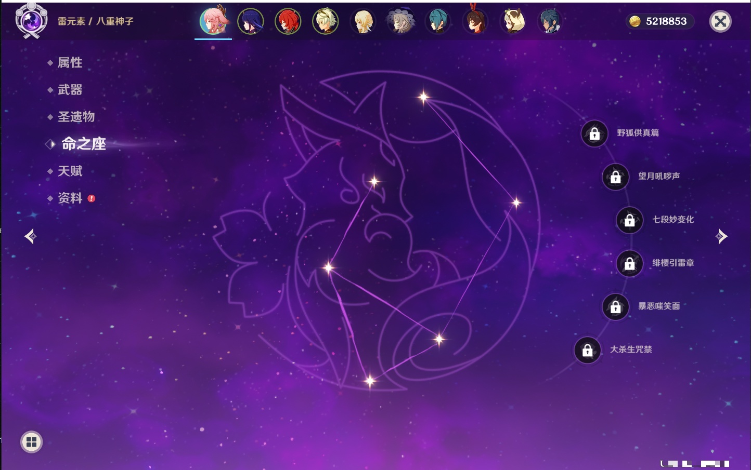
Task: Switch to the purple-haired character avatar
Action: [x=251, y=22]
